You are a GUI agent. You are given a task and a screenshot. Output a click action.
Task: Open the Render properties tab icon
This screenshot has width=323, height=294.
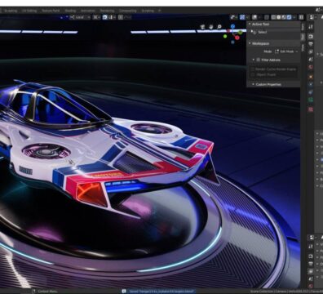(311, 36)
